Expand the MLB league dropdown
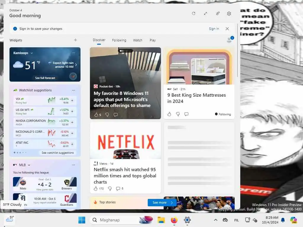This screenshot has height=227, width=303. pyautogui.click(x=29, y=165)
